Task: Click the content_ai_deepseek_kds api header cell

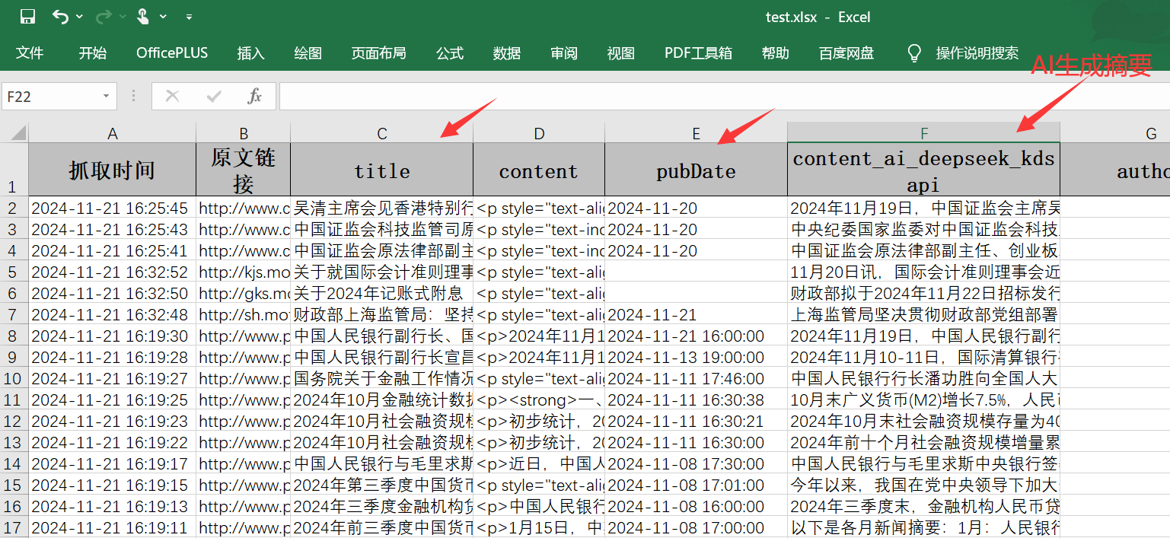Action: click(x=923, y=170)
